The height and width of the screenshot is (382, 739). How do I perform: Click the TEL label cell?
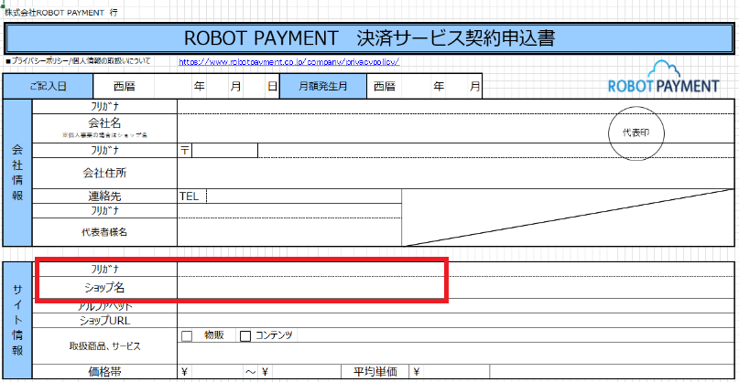pyautogui.click(x=191, y=196)
